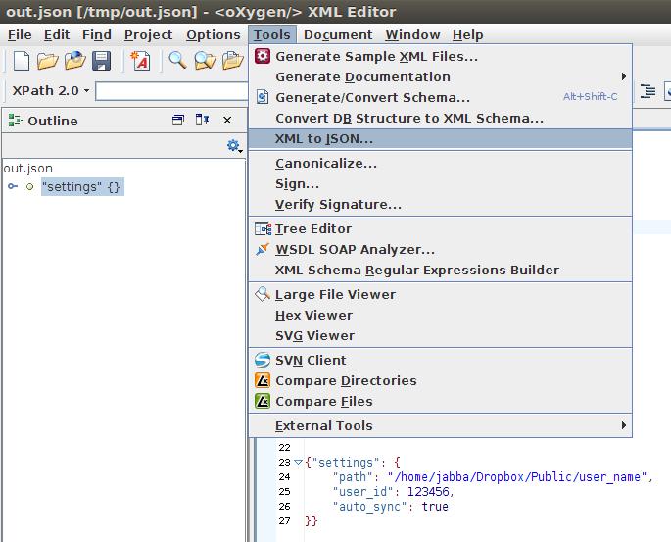This screenshot has width=671, height=542.
Task: Click the Outline panel pin icon
Action: pos(203,121)
